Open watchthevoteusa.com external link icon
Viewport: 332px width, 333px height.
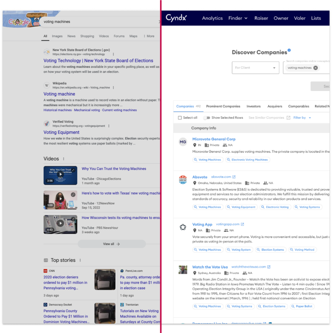[x=269, y=267]
